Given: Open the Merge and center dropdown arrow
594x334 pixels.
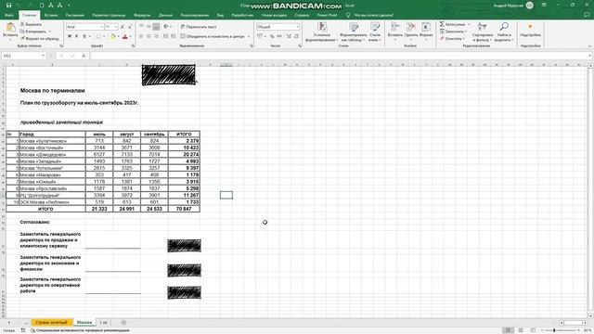Looking at the screenshot, I should pyautogui.click(x=249, y=36).
